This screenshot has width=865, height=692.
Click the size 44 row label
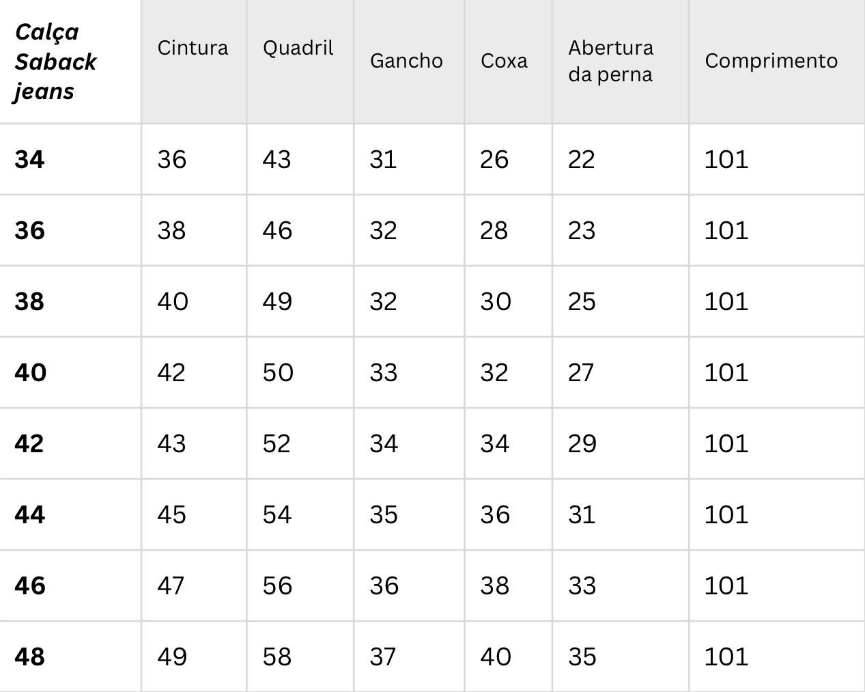(x=29, y=514)
